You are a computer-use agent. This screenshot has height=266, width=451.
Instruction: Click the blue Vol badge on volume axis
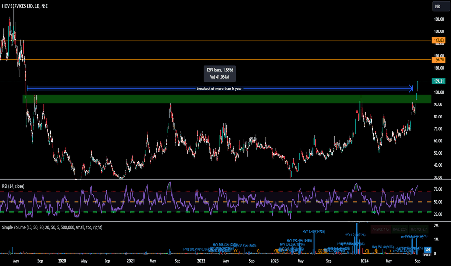[x=428, y=250]
